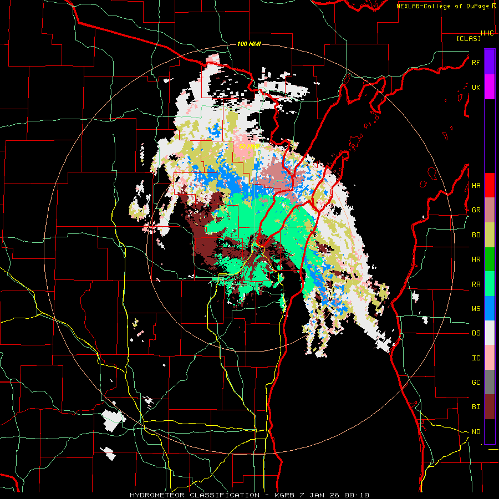Image resolution: width=499 pixels, height=499 pixels.
Task: Click the 'RF' legend label
Action: pos(476,62)
